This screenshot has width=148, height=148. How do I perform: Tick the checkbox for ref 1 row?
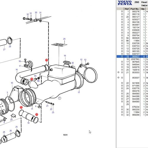(122, 12)
